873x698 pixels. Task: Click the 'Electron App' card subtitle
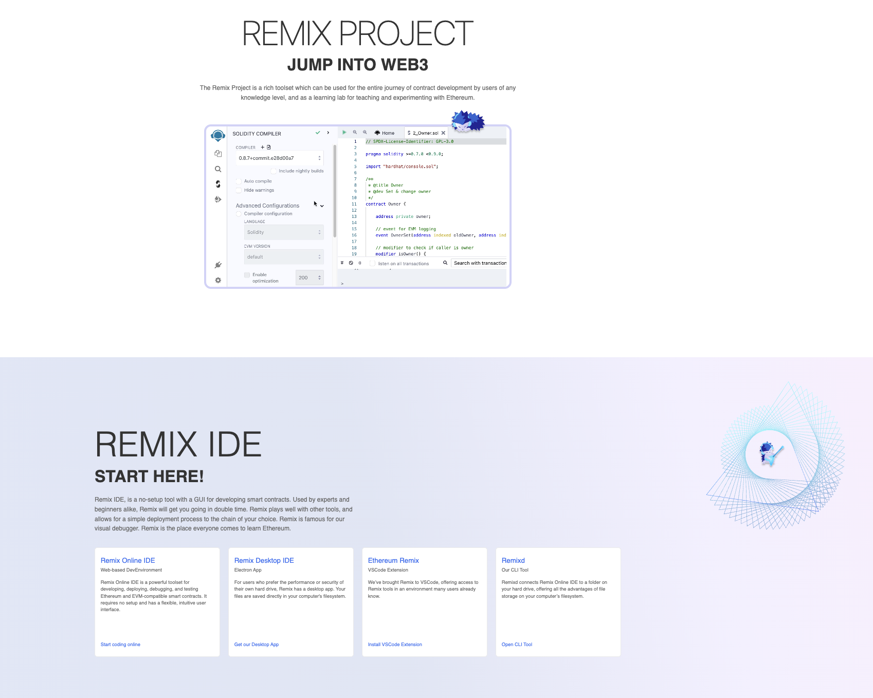coord(248,570)
